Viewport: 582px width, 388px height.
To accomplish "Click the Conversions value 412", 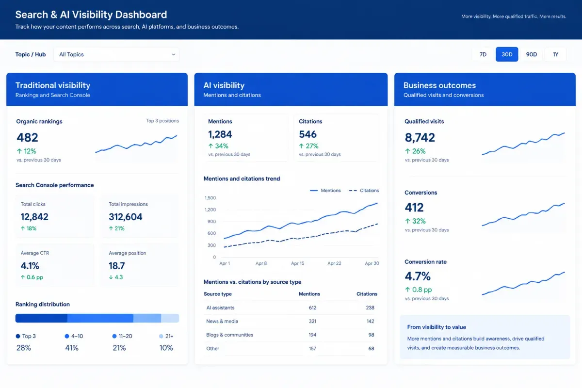I will [x=414, y=208].
